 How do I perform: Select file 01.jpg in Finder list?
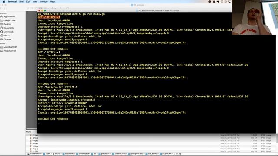click(x=35, y=135)
